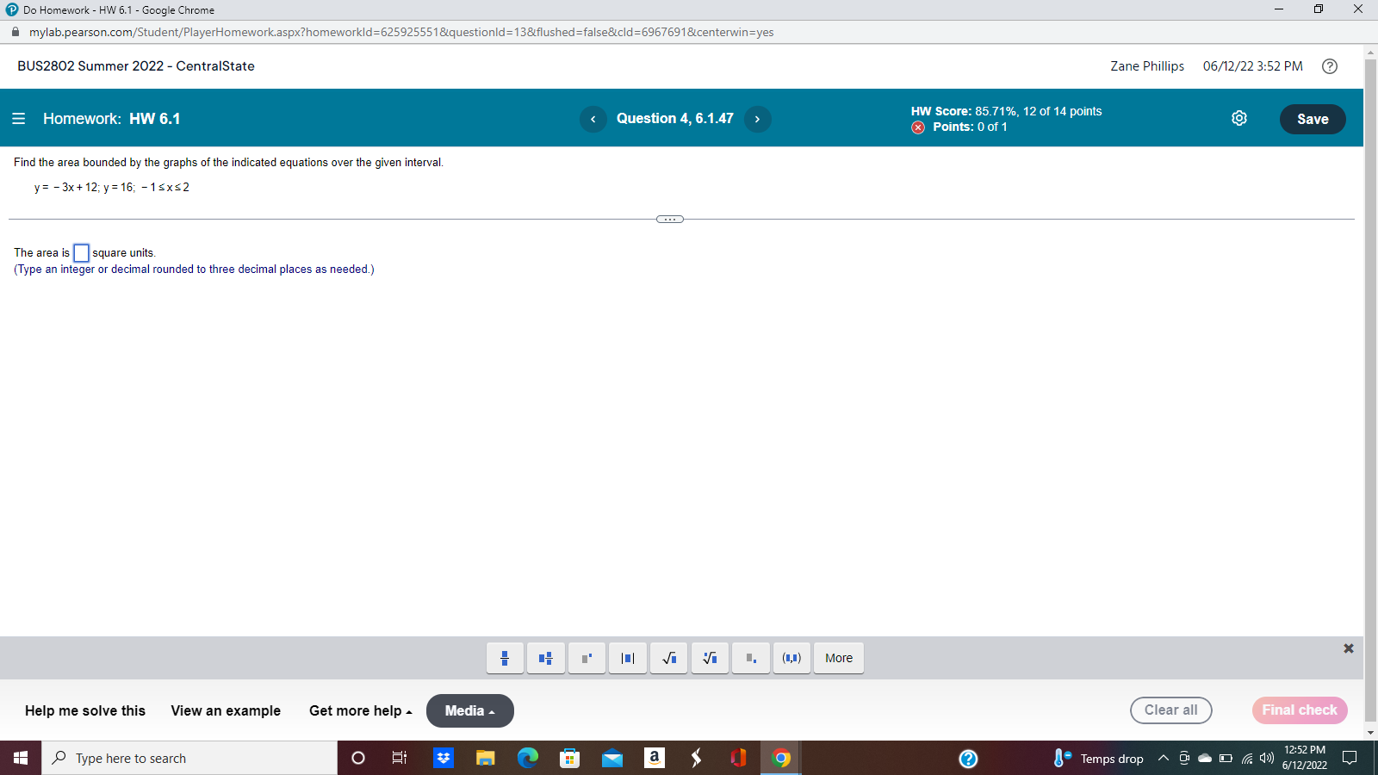Open the help question mark icon

[x=1330, y=66]
